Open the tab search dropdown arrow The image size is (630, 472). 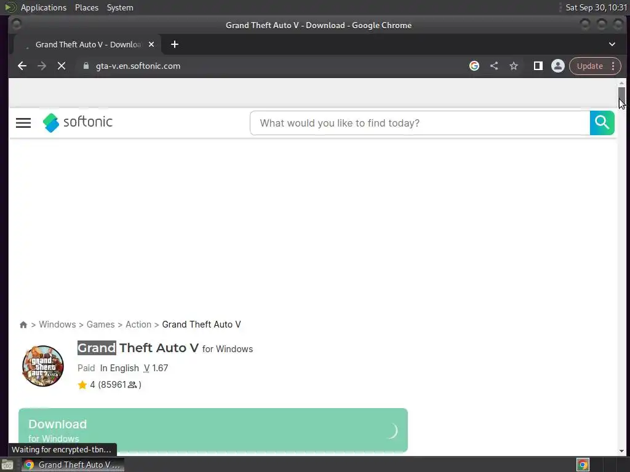(612, 44)
